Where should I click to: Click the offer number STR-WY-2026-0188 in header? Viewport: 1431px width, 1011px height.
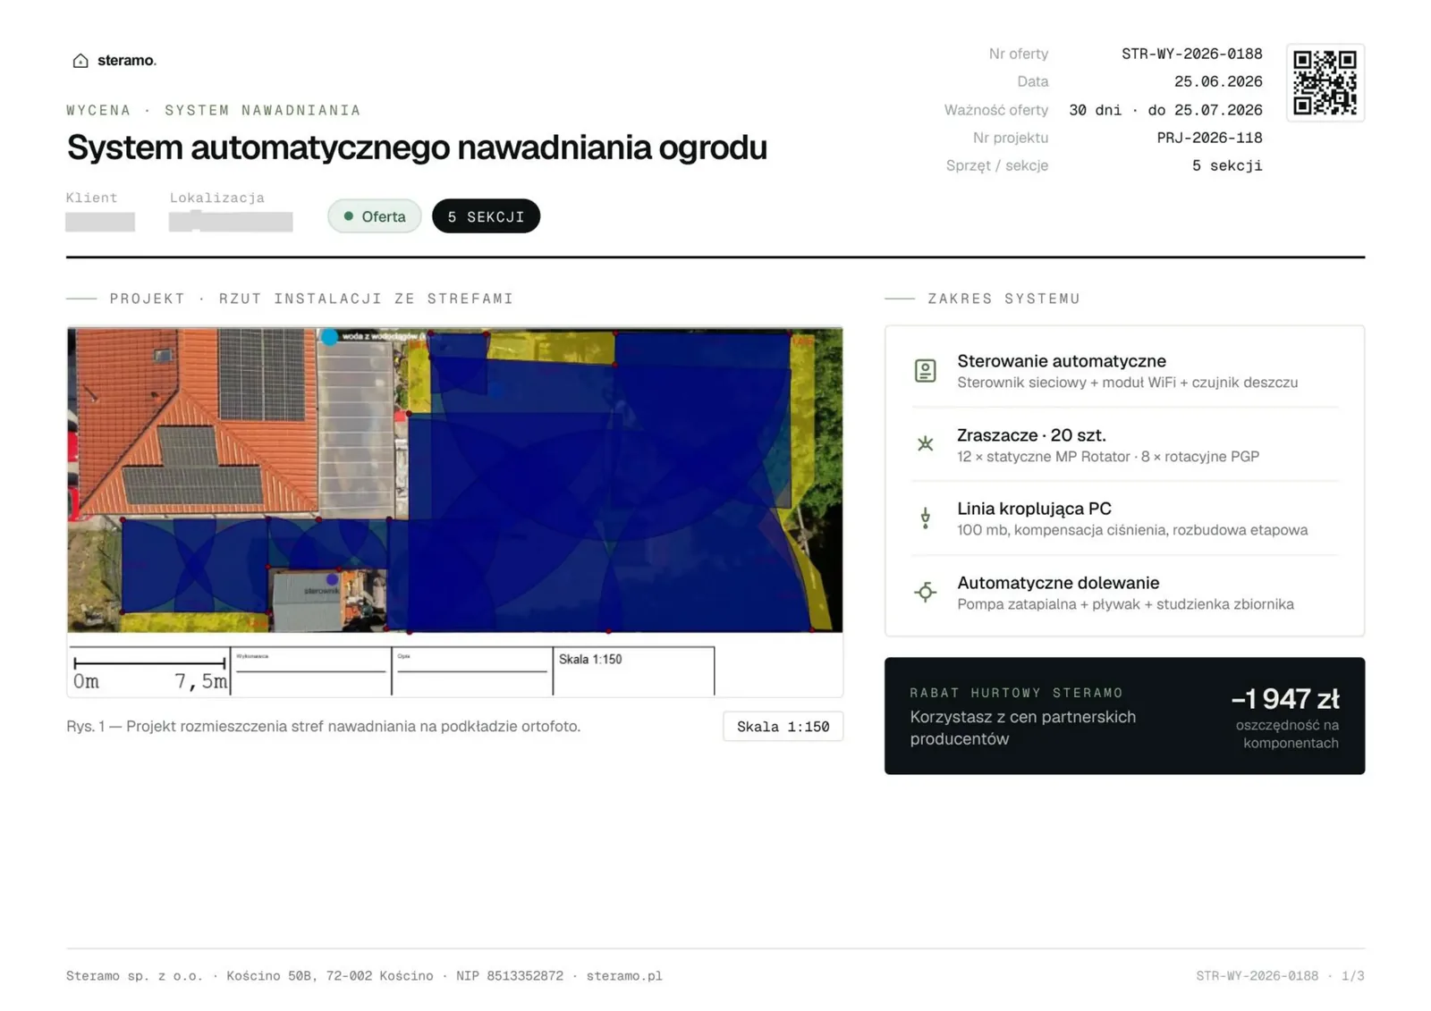point(1191,54)
